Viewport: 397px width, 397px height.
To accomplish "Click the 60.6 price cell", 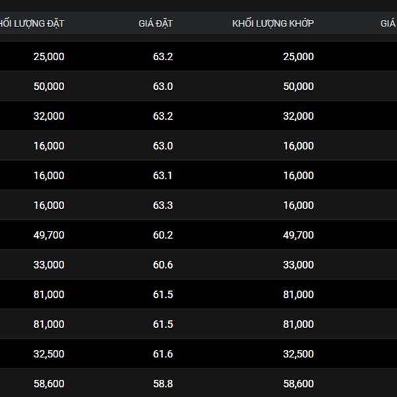I will 163,265.
